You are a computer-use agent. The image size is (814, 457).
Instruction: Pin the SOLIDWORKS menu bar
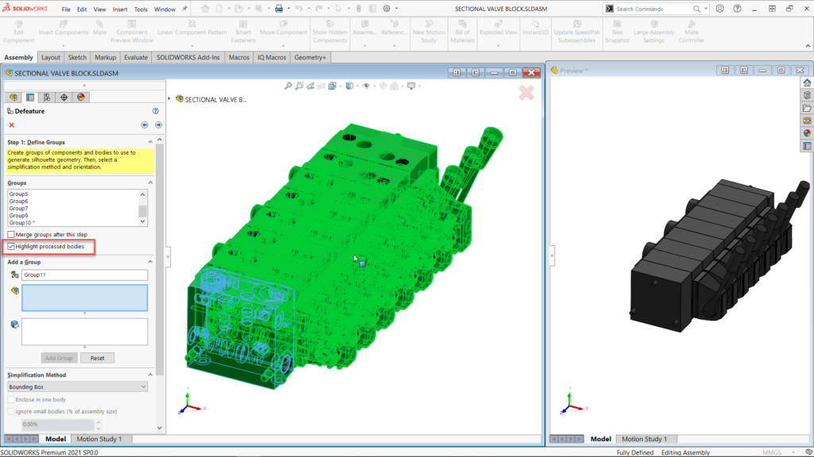[x=184, y=9]
